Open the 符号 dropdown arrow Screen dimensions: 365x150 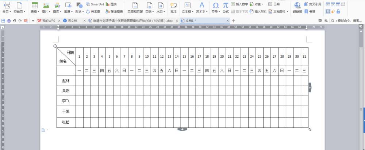[219, 11]
